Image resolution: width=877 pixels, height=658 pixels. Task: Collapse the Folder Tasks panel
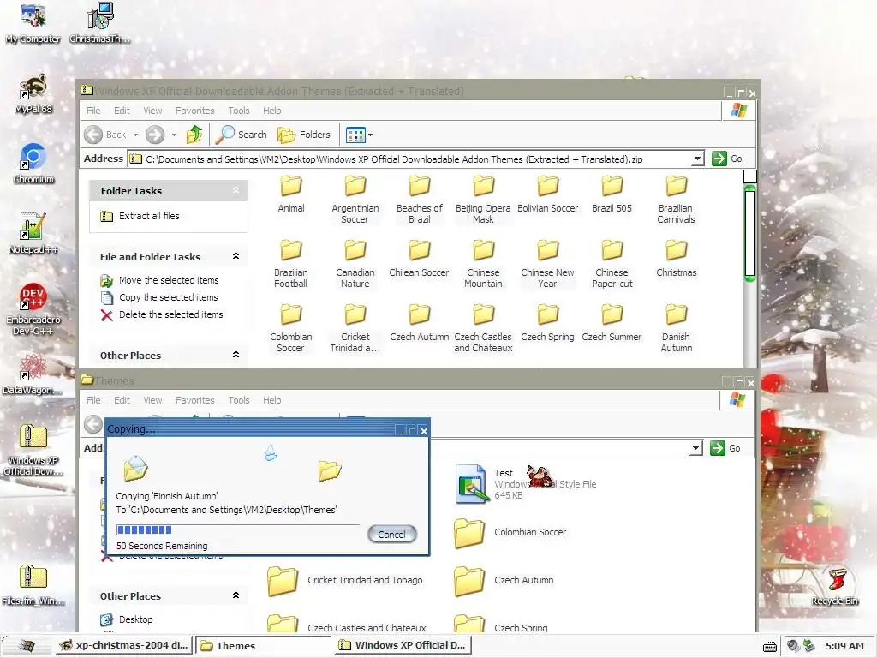(236, 190)
